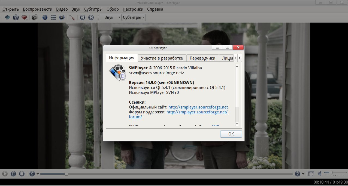Mute audio via speaker icon
This screenshot has width=348, height=186.
(320, 173)
